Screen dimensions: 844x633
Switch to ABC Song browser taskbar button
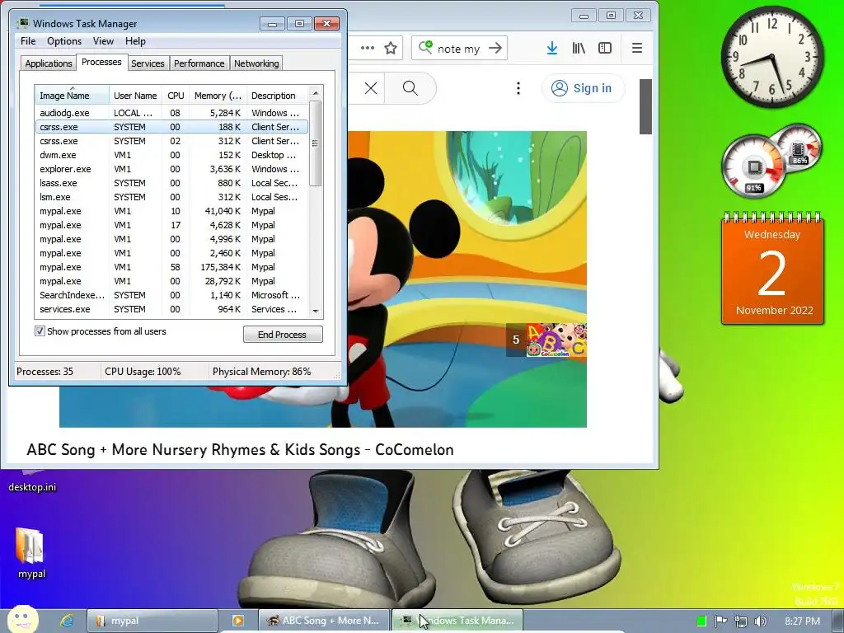click(324, 621)
